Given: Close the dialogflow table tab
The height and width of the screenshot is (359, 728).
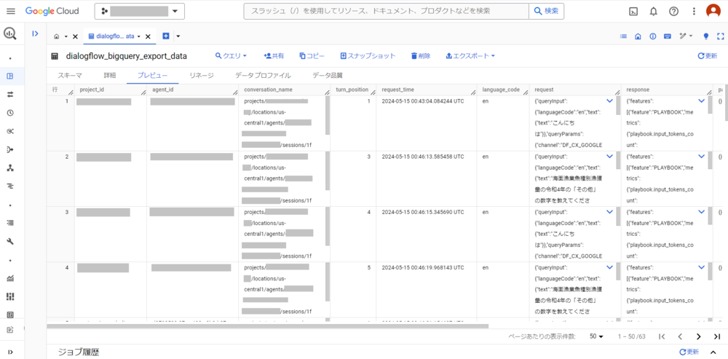Looking at the screenshot, I should [x=149, y=36].
